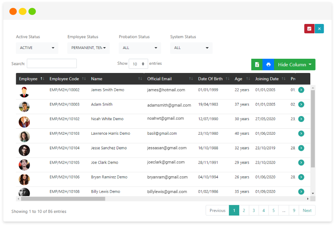
Task: Open details arrow for Joe Clark Demo
Action: 301,162
